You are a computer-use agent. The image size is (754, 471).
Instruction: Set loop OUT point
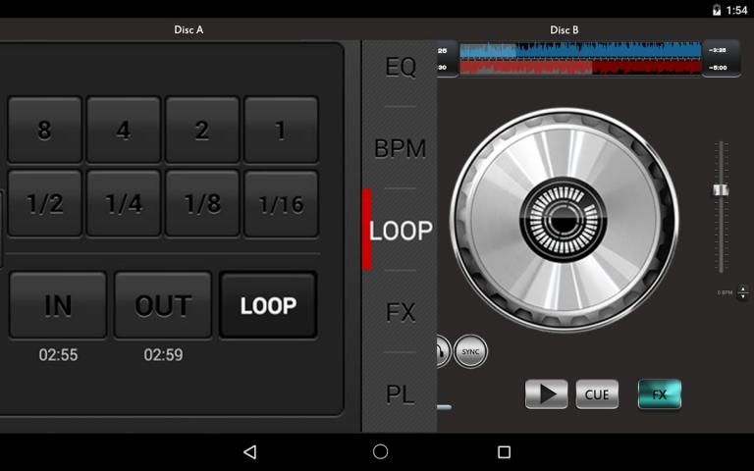[x=163, y=305]
